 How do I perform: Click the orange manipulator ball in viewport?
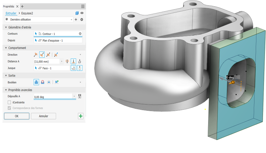(x=233, y=82)
